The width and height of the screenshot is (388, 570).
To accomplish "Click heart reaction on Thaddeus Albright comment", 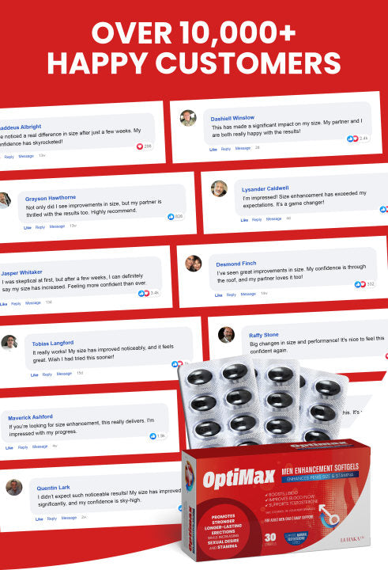I will [x=139, y=146].
